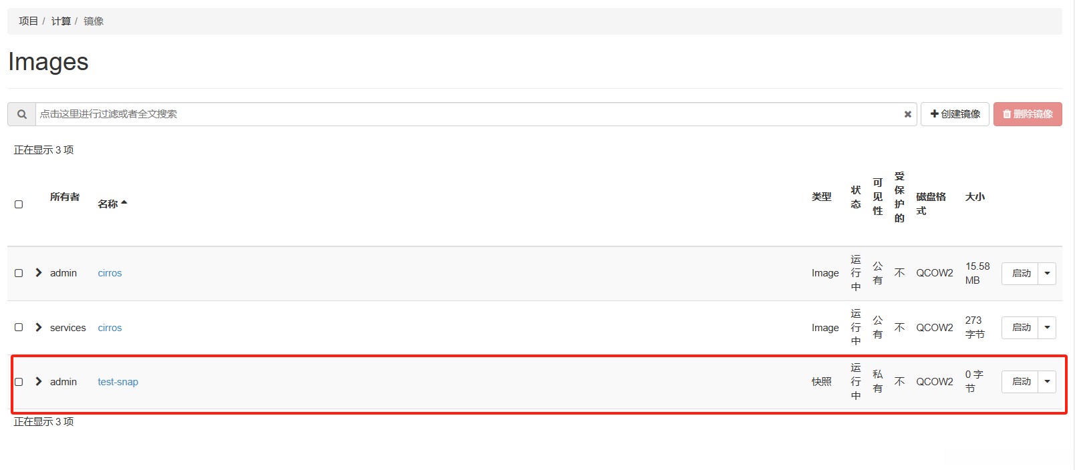Toggle the select-all images checkbox
Image resolution: width=1075 pixels, height=470 pixels.
[x=19, y=204]
